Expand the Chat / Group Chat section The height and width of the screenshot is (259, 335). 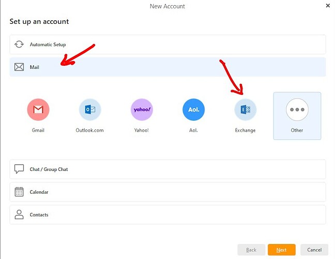[167, 169]
